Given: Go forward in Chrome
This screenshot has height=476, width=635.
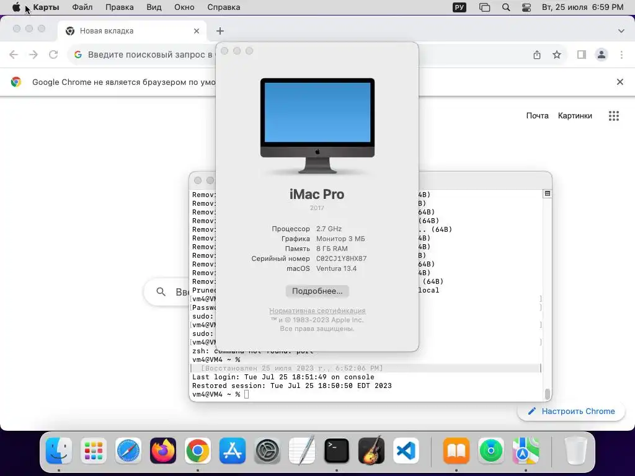Looking at the screenshot, I should (x=33, y=55).
